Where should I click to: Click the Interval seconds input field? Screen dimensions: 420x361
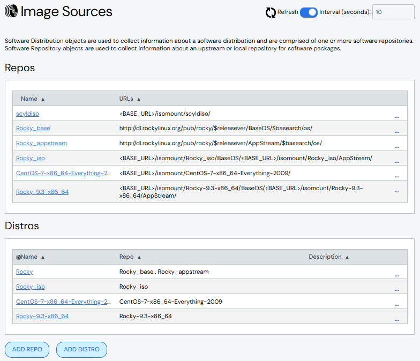click(x=393, y=12)
